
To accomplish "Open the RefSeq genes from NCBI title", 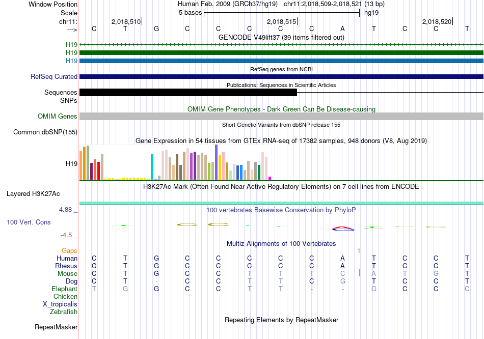I will (x=281, y=69).
